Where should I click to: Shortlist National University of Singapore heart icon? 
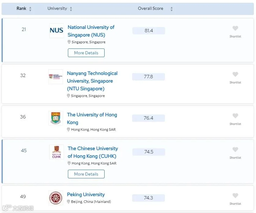tap(235, 28)
